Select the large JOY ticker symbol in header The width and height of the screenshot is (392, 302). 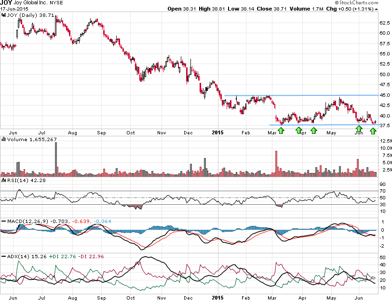click(6, 3)
